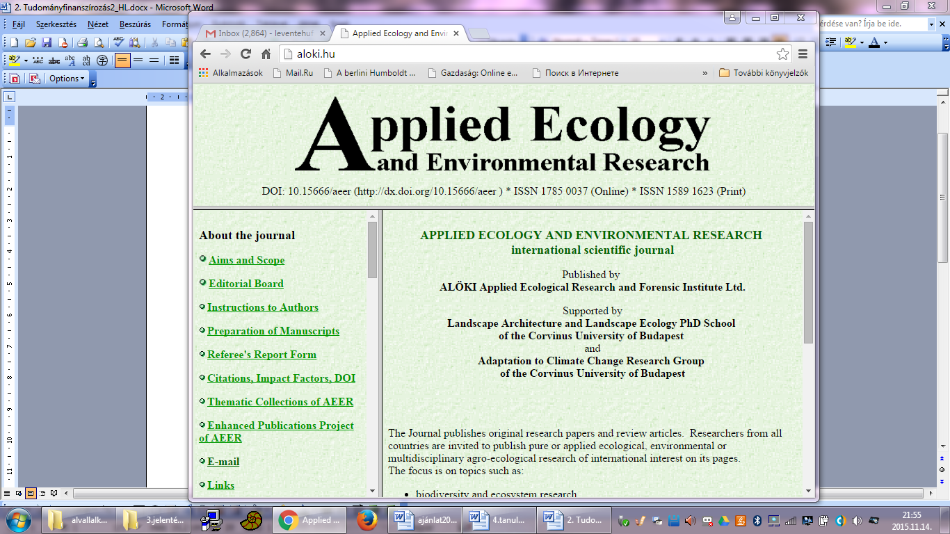
Task: Open Alkalmazások apps bookmark
Action: click(231, 72)
